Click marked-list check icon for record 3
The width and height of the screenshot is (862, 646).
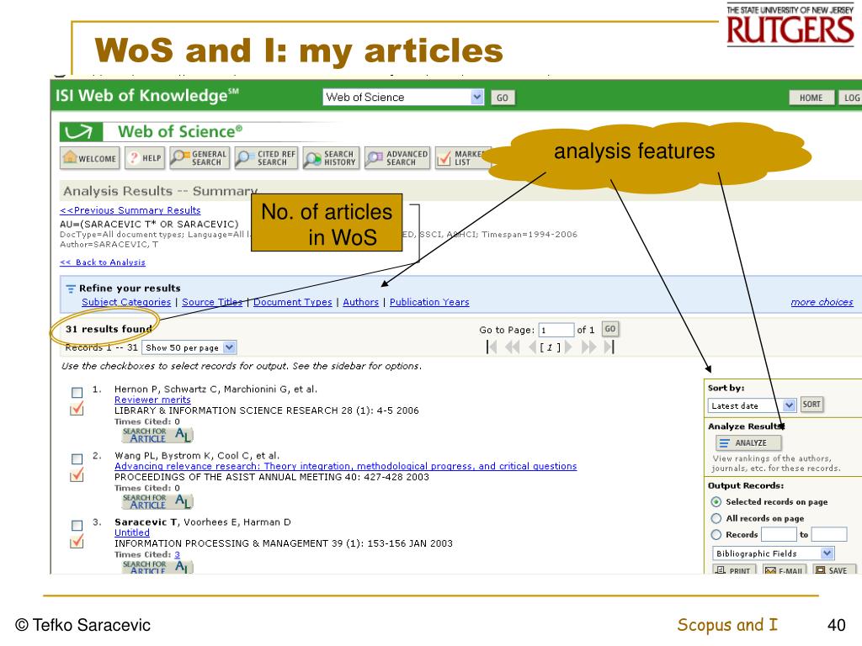pyautogui.click(x=77, y=541)
